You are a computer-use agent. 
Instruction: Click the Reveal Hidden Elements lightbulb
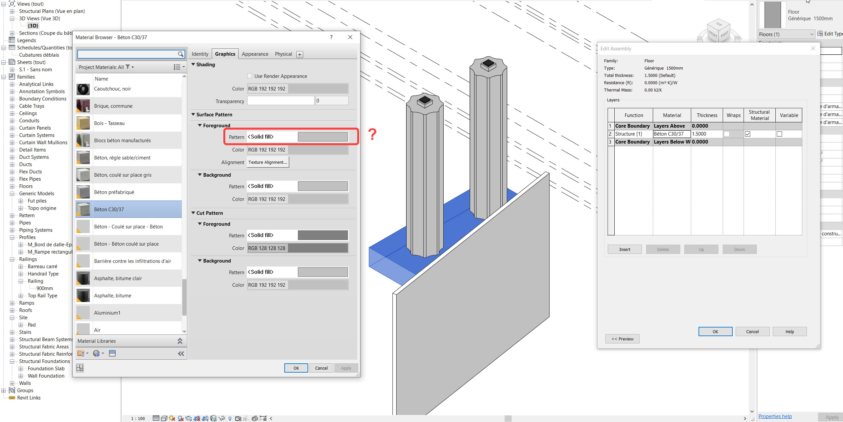pyautogui.click(x=230, y=418)
